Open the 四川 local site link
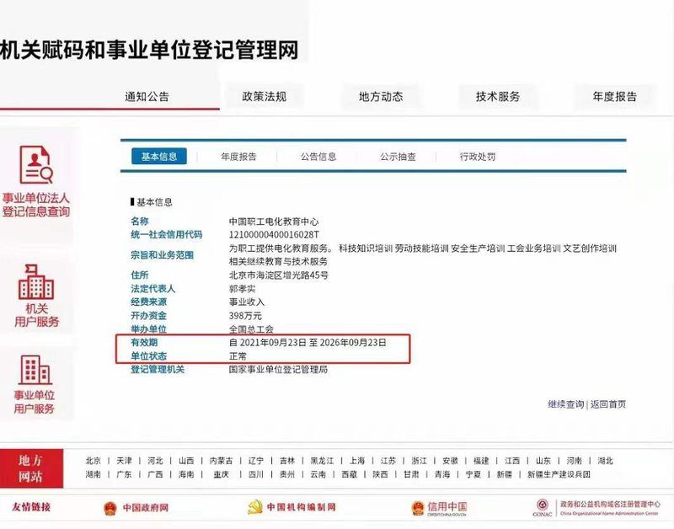Viewport: 674px width, 529px height. click(x=256, y=474)
